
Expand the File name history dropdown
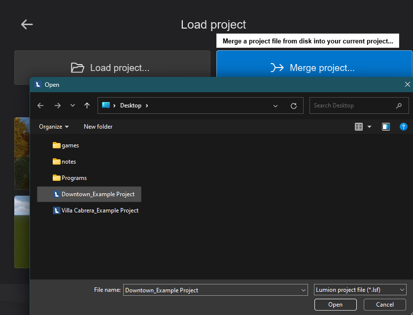303,290
